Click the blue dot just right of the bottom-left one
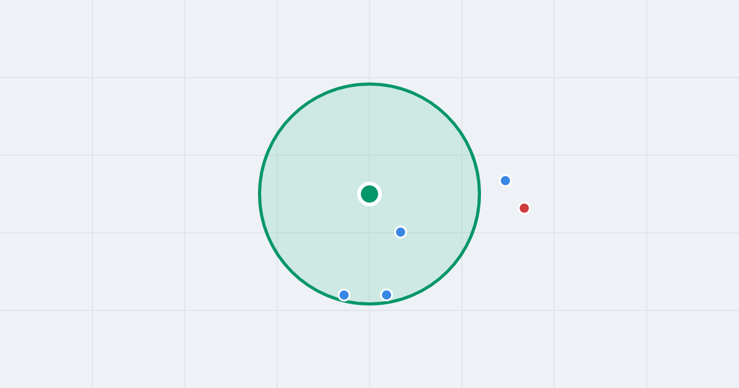Screen dimensions: 739x388 pyautogui.click(x=387, y=295)
